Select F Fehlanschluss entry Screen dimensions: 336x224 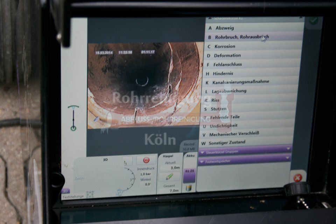252,64
